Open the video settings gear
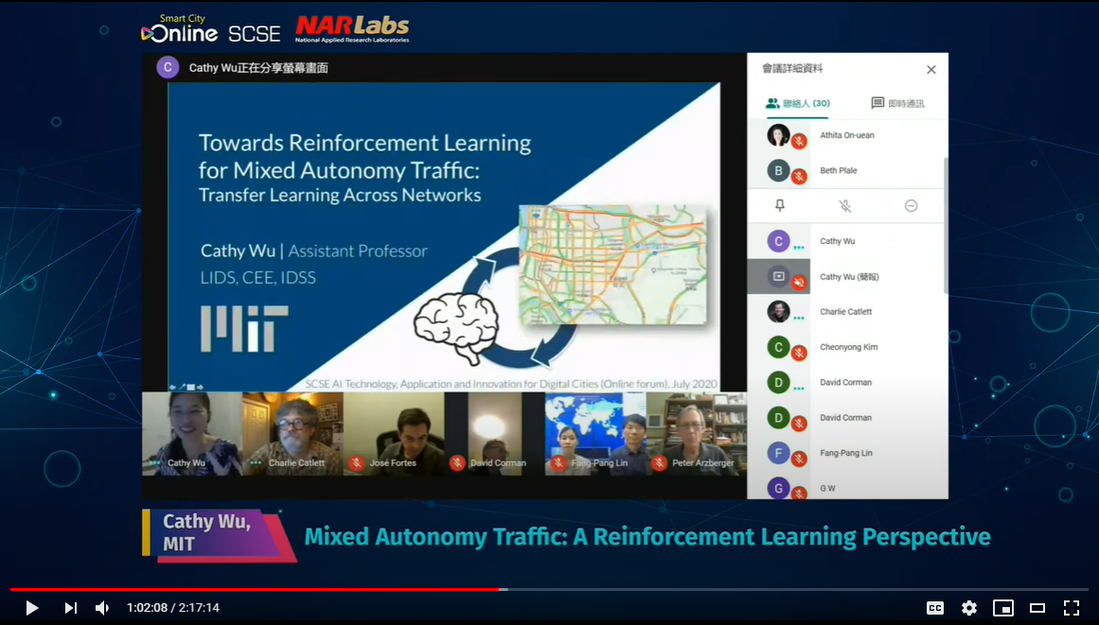 (x=968, y=608)
